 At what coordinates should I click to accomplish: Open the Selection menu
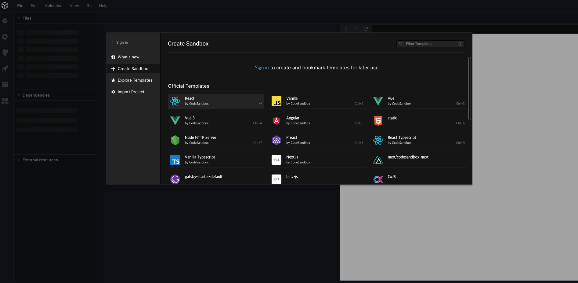point(54,6)
